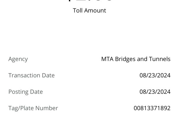Screen dimensions: 179x118
Task: Click the Toll Amount label
Action: coord(89,11)
